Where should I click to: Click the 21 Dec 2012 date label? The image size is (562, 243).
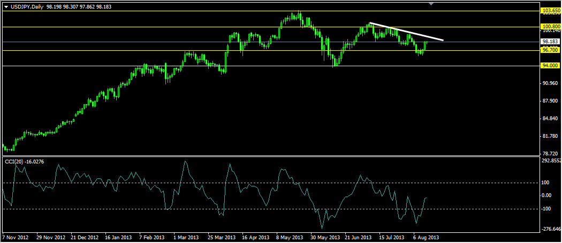[85, 238]
